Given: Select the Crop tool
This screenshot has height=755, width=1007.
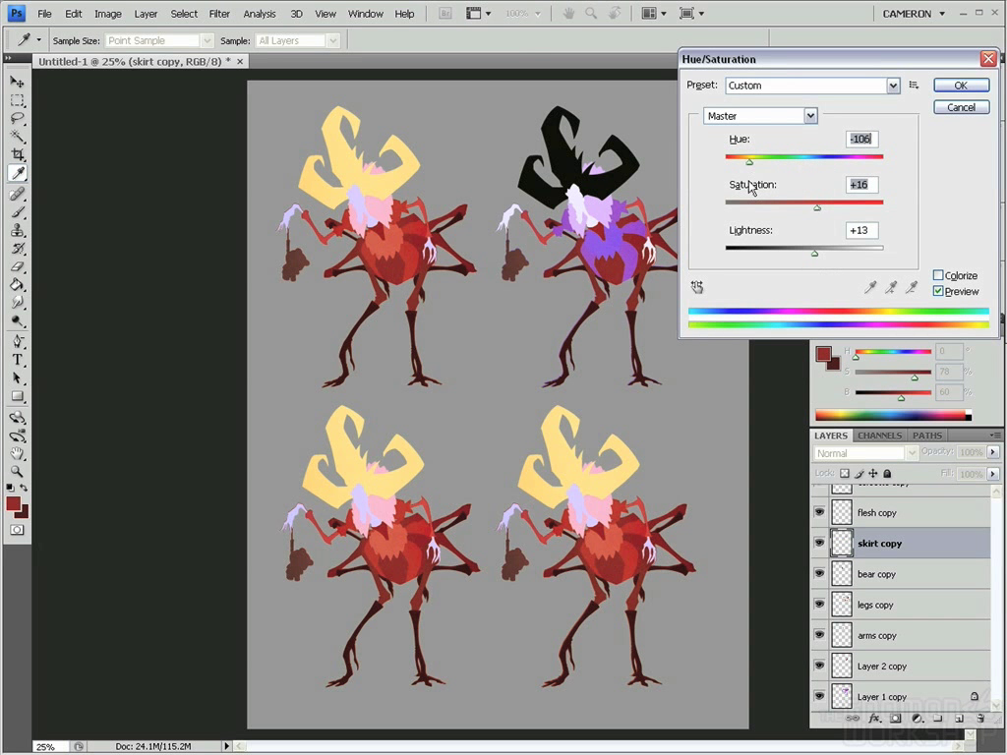Looking at the screenshot, I should click(18, 155).
